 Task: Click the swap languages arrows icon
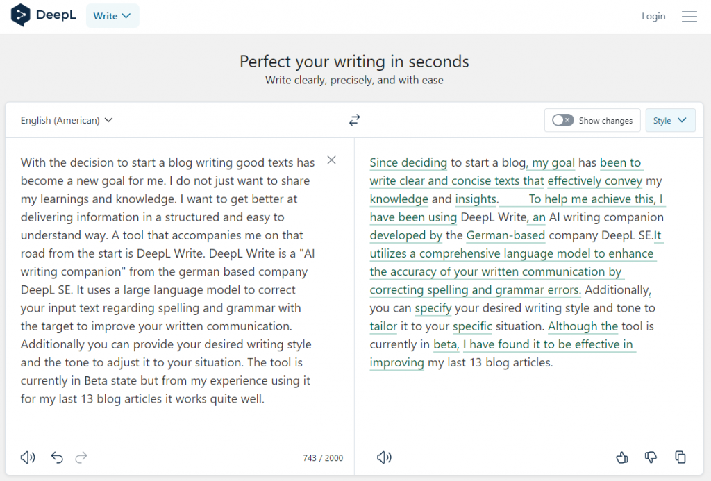click(355, 120)
